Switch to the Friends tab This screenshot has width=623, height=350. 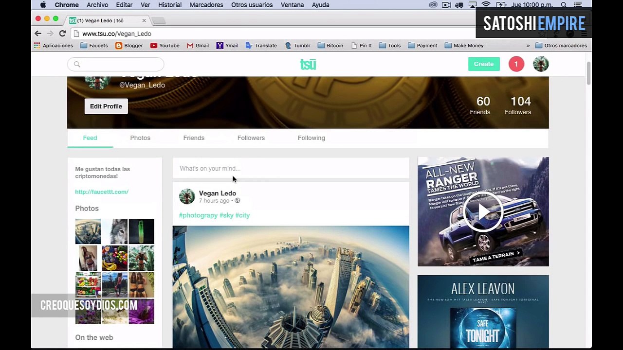[194, 138]
